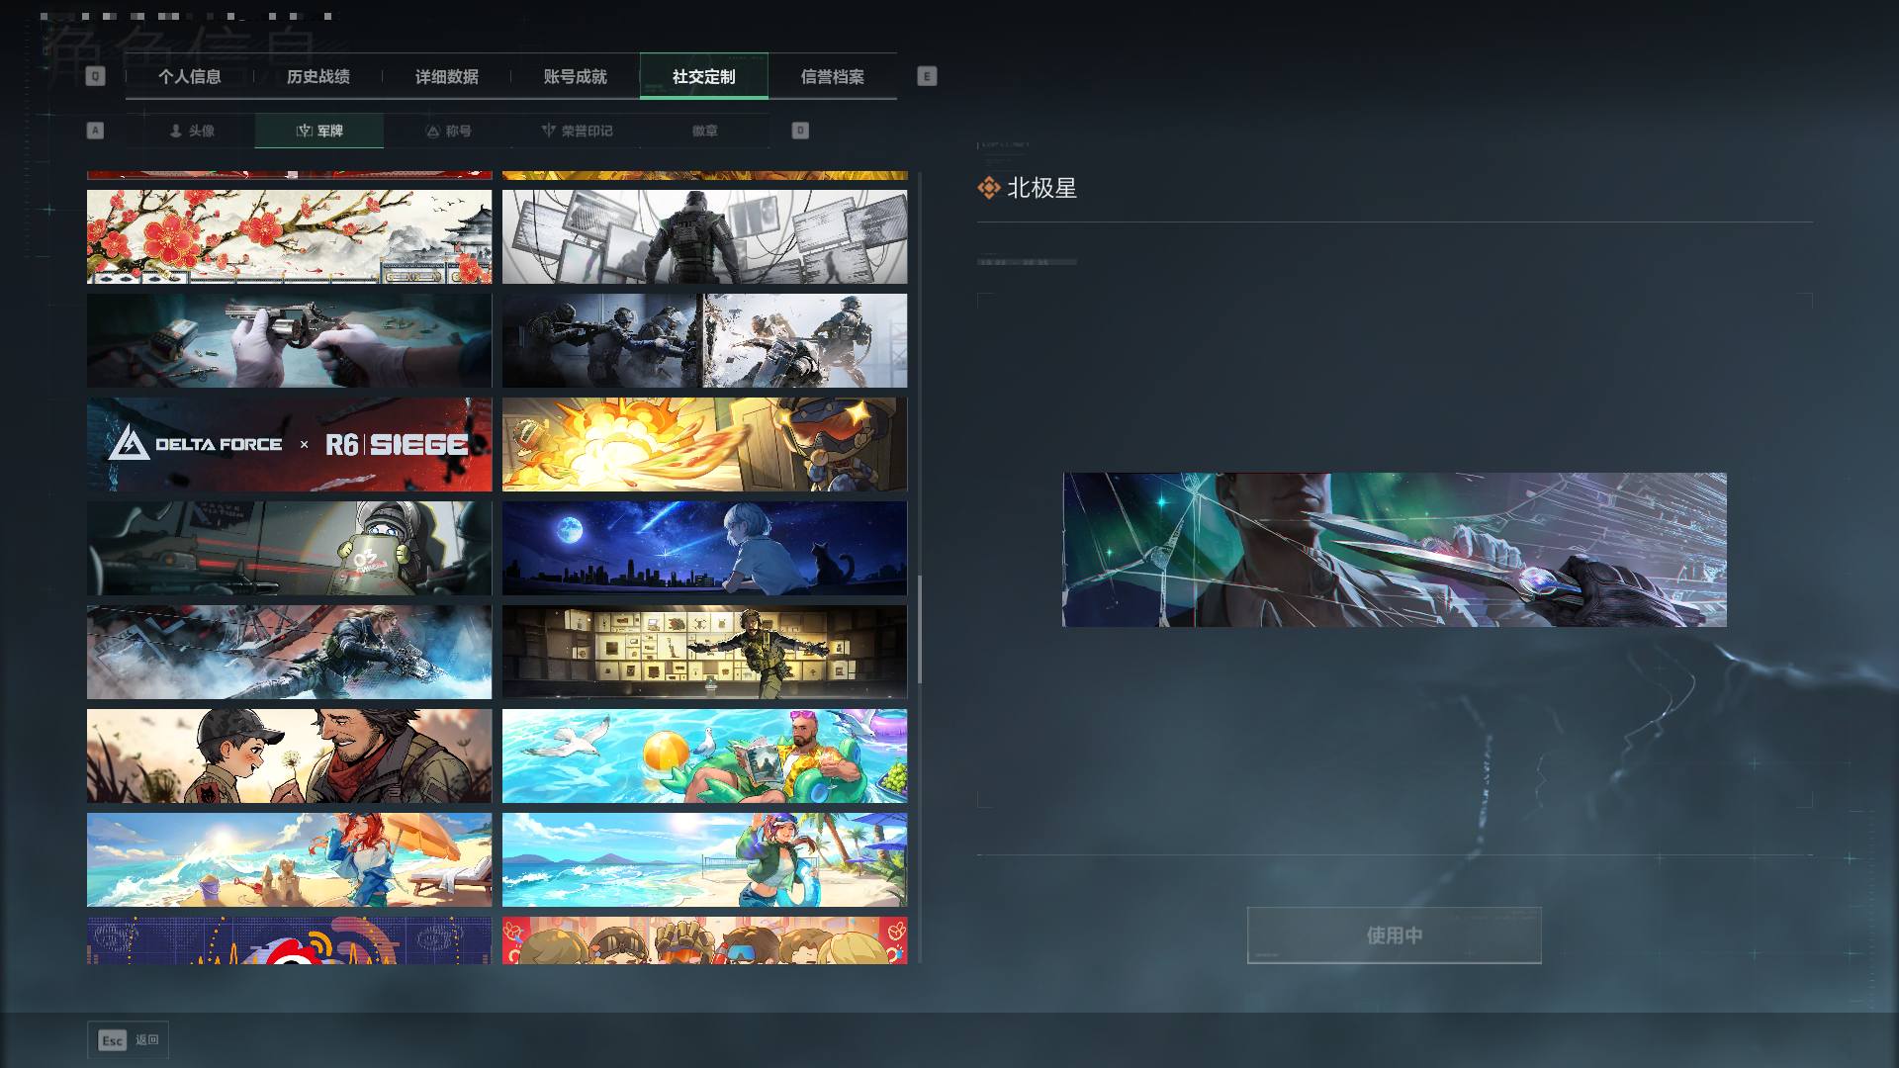Viewport: 1899px width, 1068px height.
Task: Choose the snowy sniper dog tag card
Action: (x=289, y=652)
